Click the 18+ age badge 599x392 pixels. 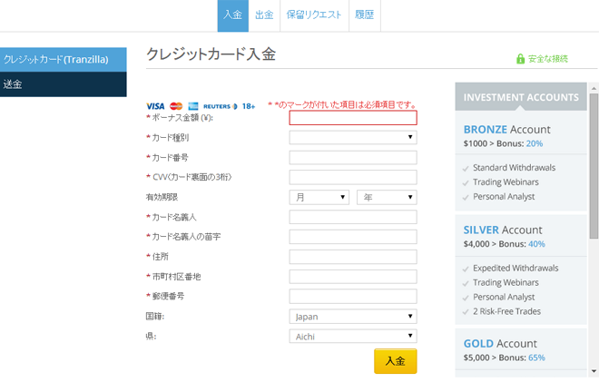coord(249,106)
